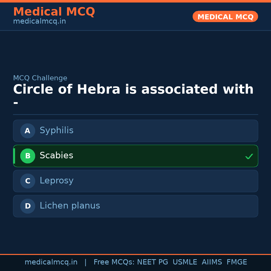
Task: Click the Circle of Hebra question text
Action: point(133,90)
